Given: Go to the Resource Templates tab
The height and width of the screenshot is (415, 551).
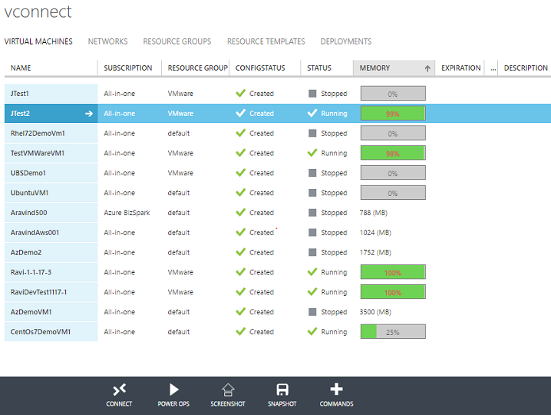Looking at the screenshot, I should (266, 41).
